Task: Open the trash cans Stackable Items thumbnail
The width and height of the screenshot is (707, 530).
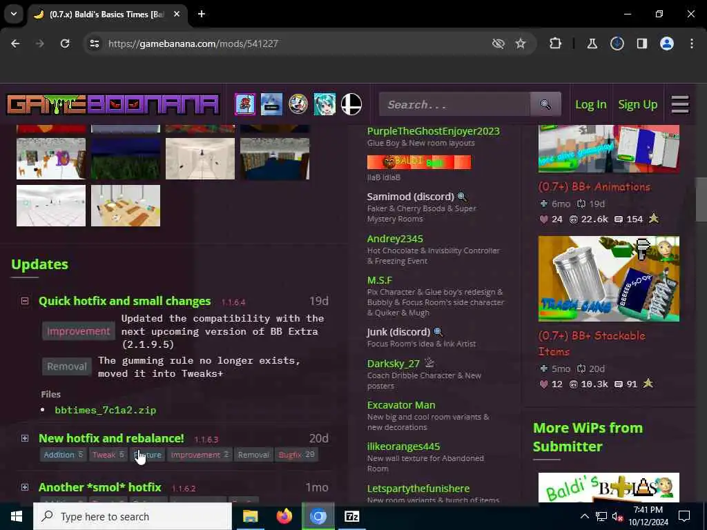Action: 609,279
